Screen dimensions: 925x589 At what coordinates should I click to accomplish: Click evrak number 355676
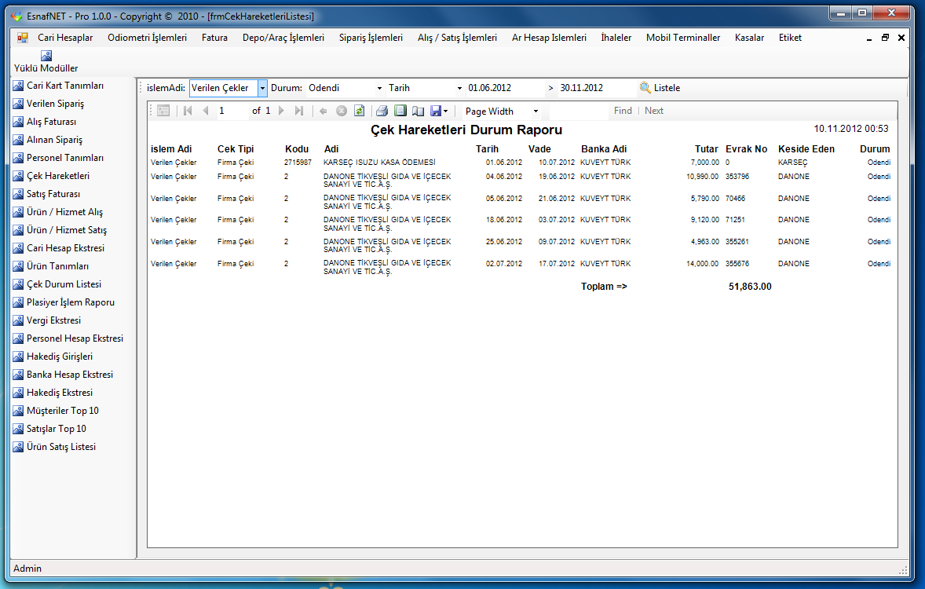click(x=737, y=264)
